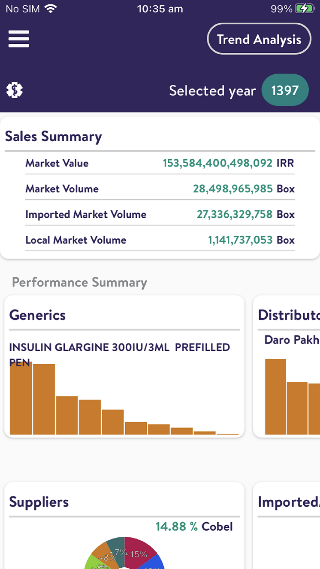Tap the Daro Pakhsh distributor label
Viewport: 320px width, 569px height.
click(x=292, y=340)
